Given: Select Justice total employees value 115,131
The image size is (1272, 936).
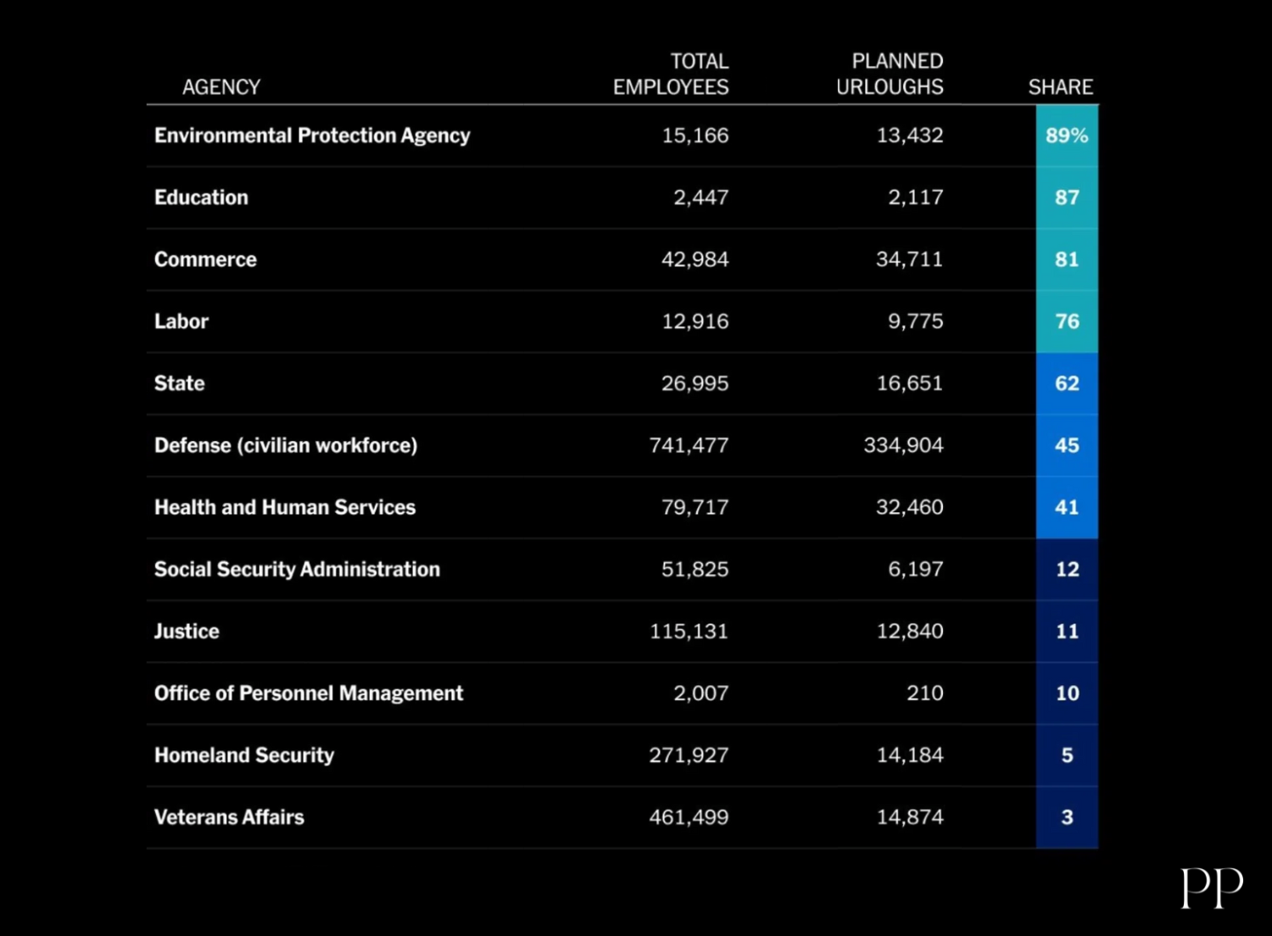Looking at the screenshot, I should pyautogui.click(x=689, y=632).
